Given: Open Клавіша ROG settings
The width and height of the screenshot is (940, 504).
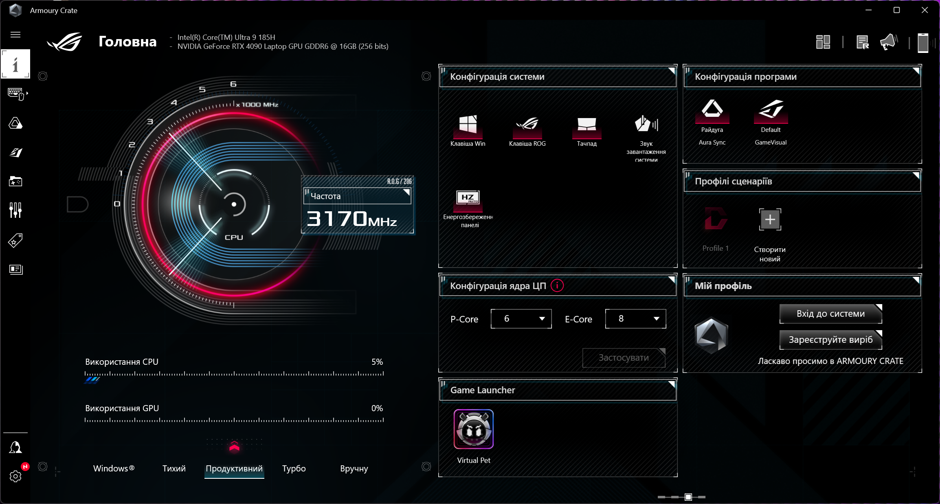Looking at the screenshot, I should pyautogui.click(x=527, y=128).
